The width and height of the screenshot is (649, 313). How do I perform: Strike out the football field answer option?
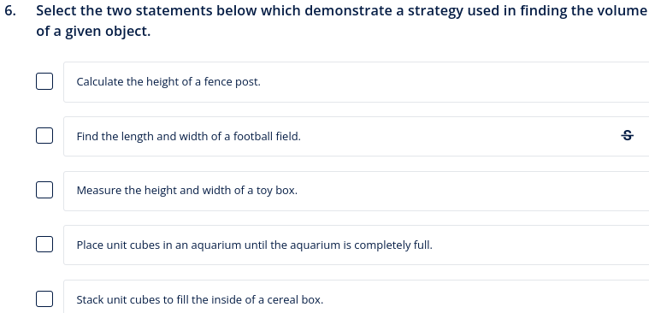point(627,135)
